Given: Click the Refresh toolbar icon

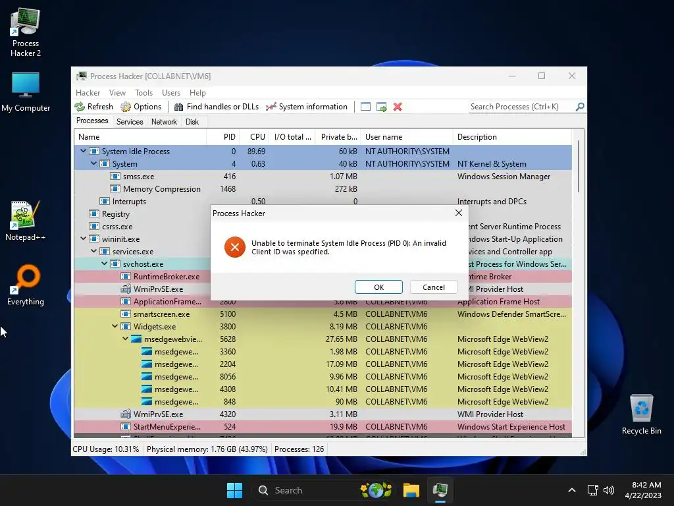Looking at the screenshot, I should (x=80, y=107).
